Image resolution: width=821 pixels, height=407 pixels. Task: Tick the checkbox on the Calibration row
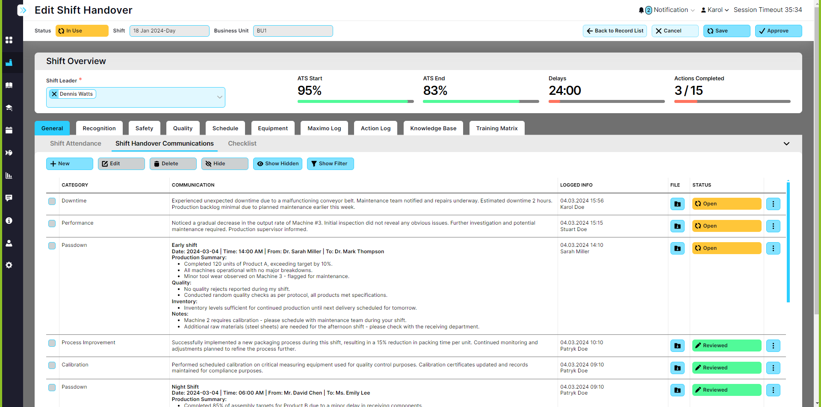tap(52, 365)
